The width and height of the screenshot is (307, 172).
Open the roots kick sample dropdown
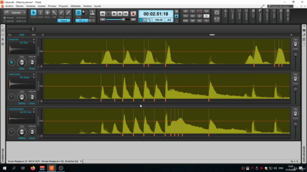[x=34, y=39]
